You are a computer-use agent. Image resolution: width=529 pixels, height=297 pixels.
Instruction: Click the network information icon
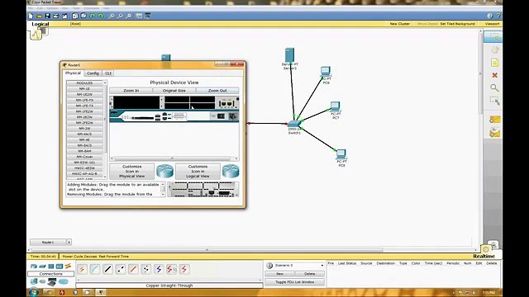point(490,16)
